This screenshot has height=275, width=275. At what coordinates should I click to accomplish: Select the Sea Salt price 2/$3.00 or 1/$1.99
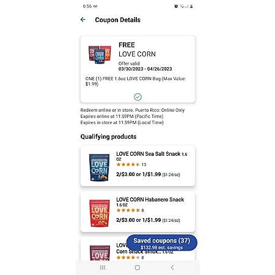tap(139, 174)
